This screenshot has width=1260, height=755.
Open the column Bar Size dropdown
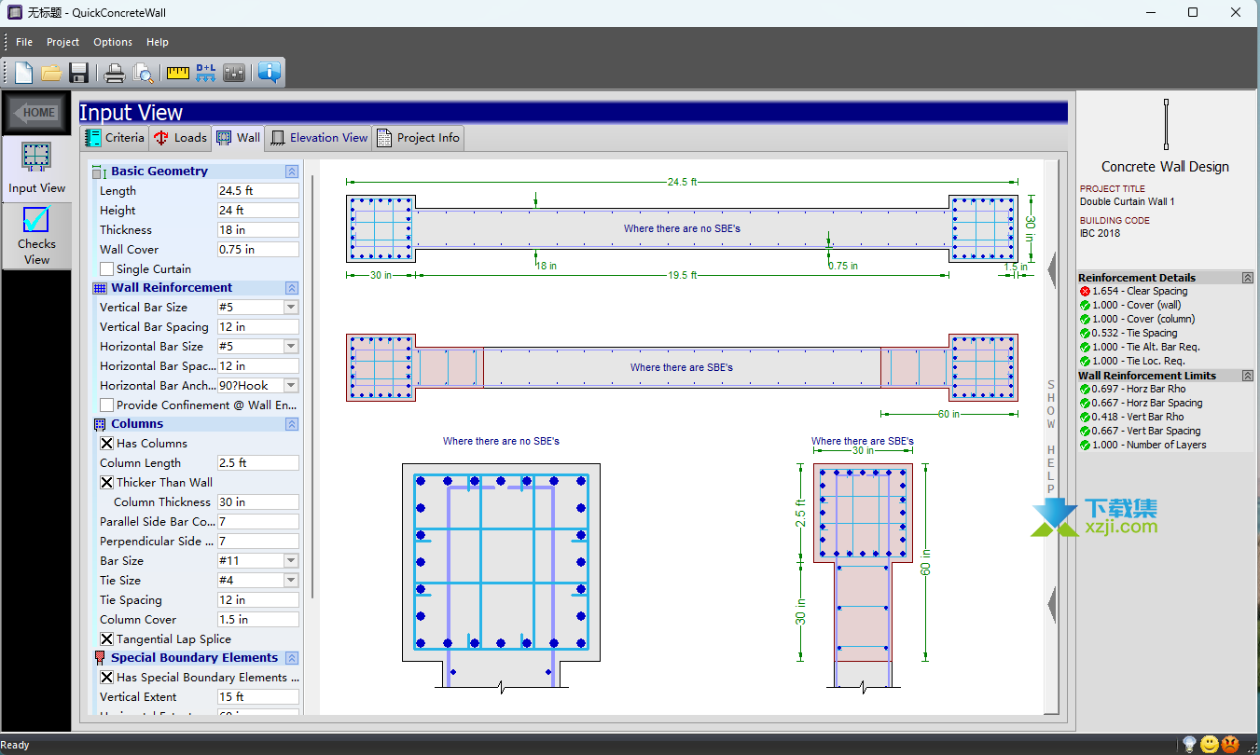click(x=291, y=561)
